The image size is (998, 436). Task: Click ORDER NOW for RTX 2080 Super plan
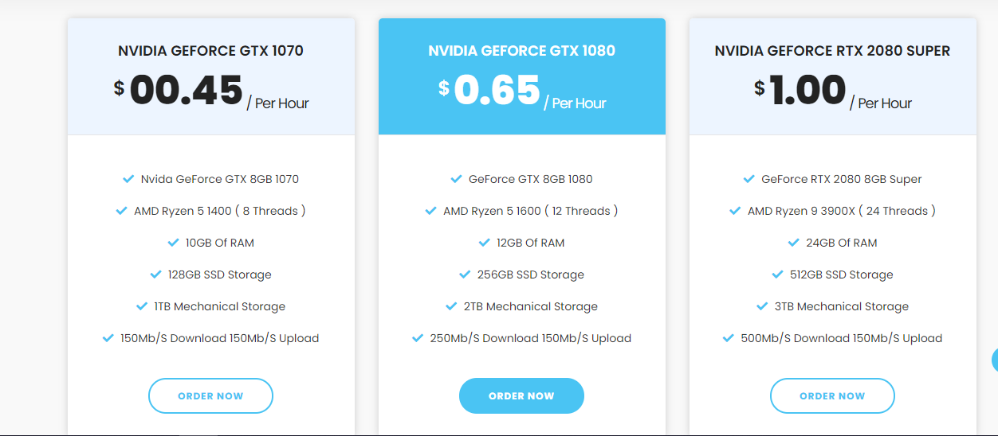pos(832,395)
